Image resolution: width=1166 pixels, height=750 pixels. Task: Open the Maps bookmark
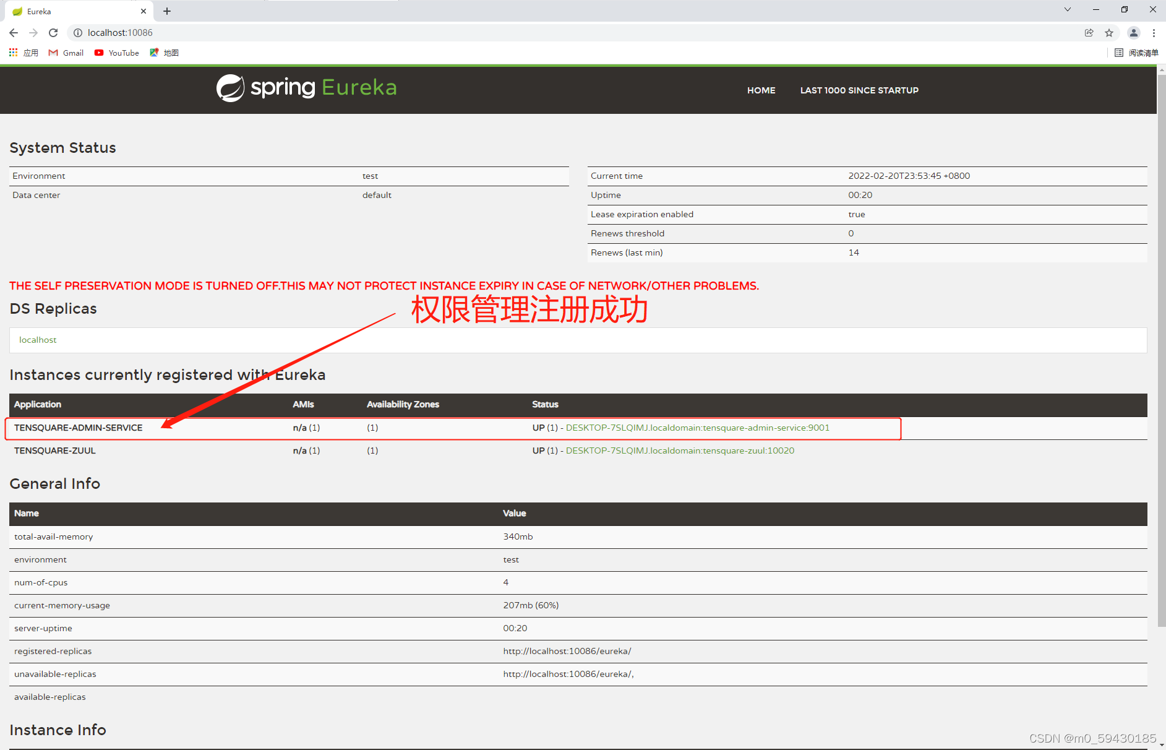[164, 53]
